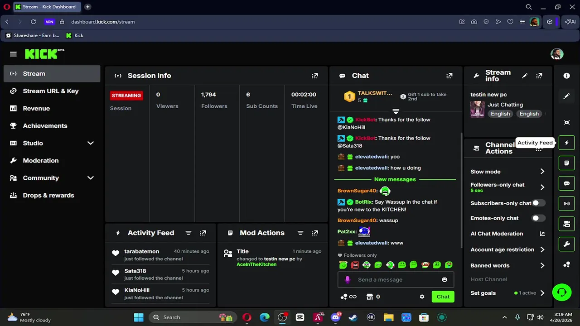Enable Subscribers-only chat toggle

538,203
